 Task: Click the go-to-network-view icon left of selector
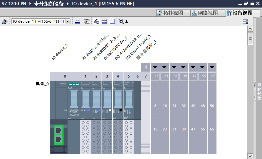[5, 21]
